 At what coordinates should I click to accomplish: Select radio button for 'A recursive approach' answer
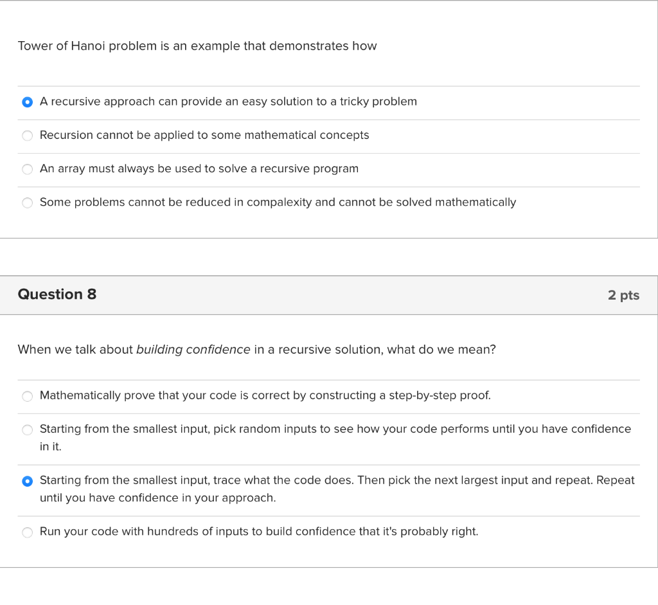tap(27, 102)
